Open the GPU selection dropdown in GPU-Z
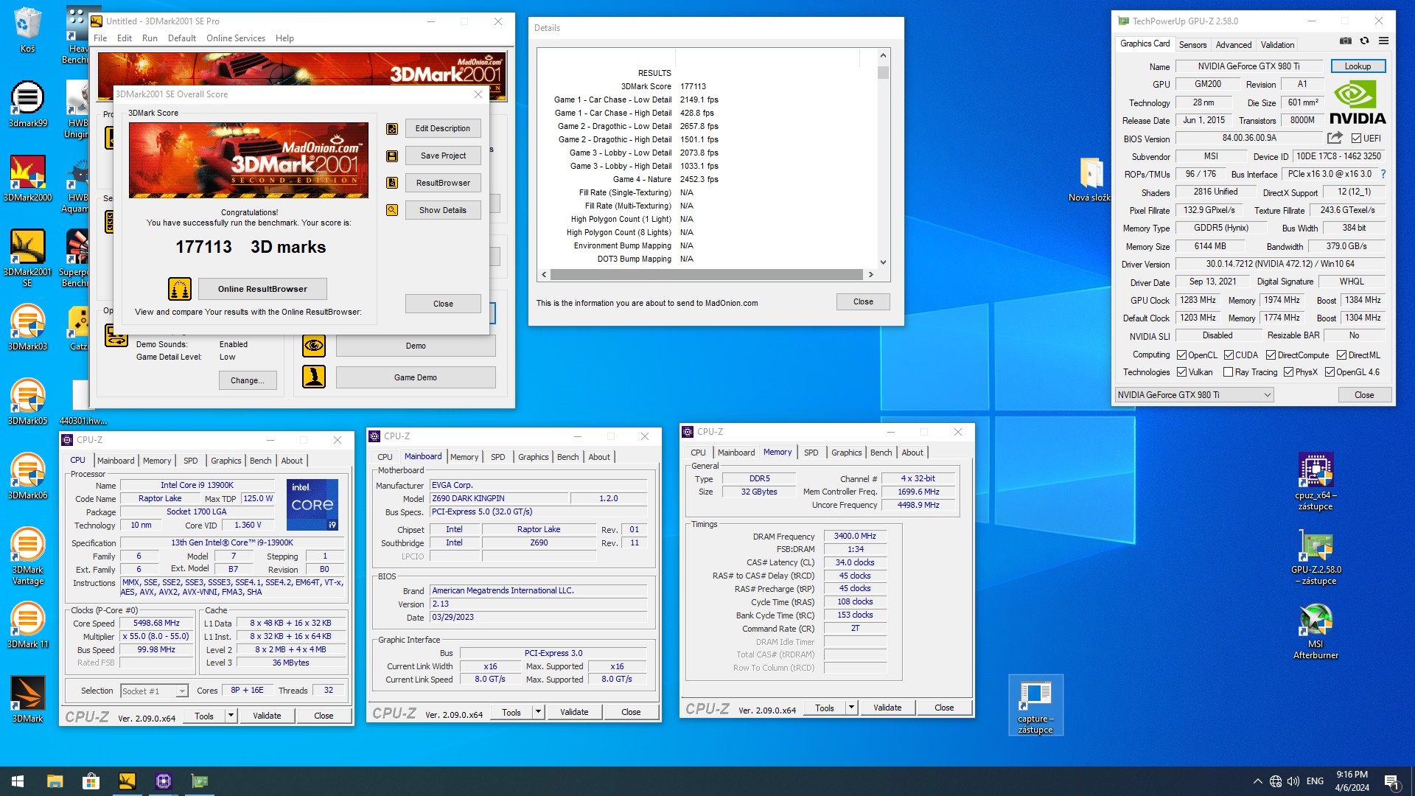 [x=1194, y=395]
